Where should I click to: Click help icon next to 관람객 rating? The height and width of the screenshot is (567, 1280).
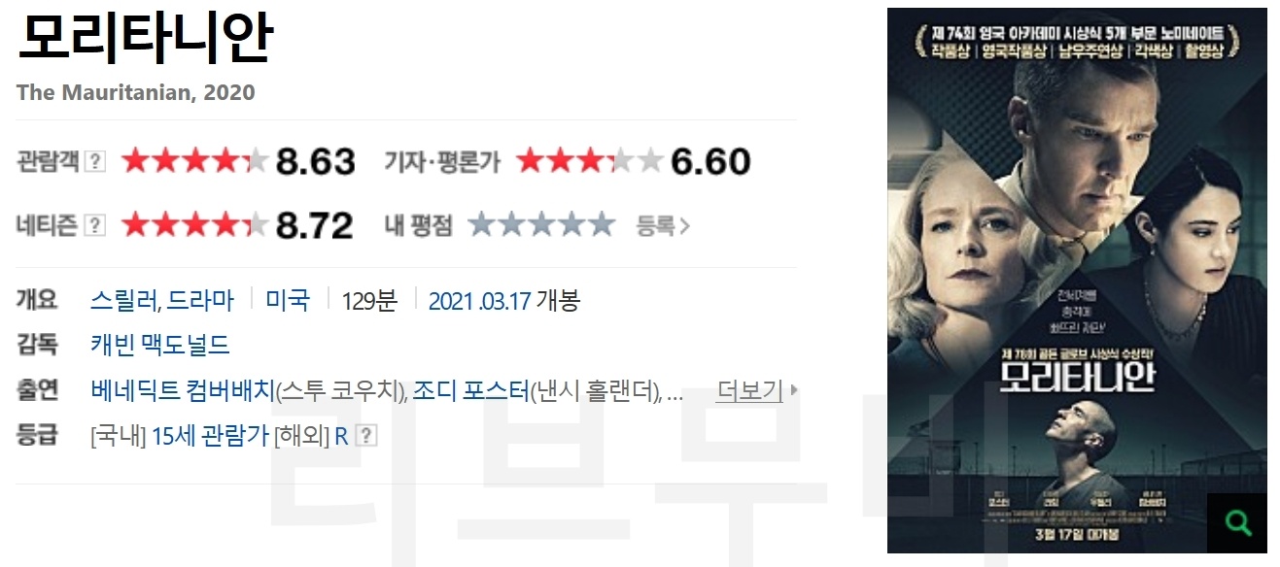[x=95, y=161]
